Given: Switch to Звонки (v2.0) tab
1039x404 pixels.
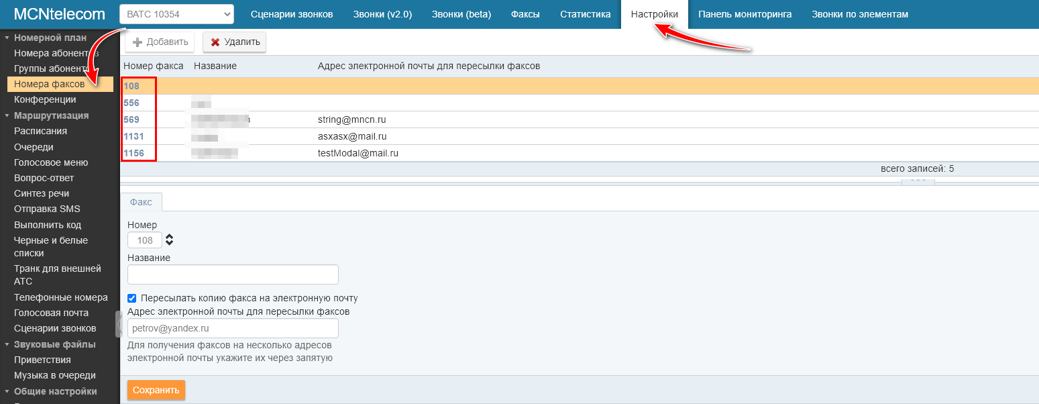Looking at the screenshot, I should tap(382, 14).
